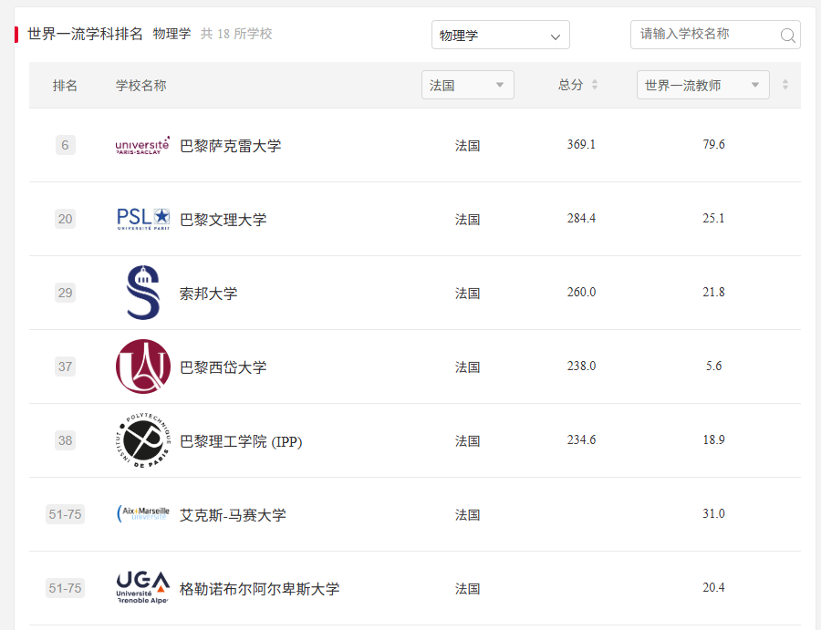Click the Université Paris-Saclay logo
This screenshot has height=630, width=821.
[143, 145]
